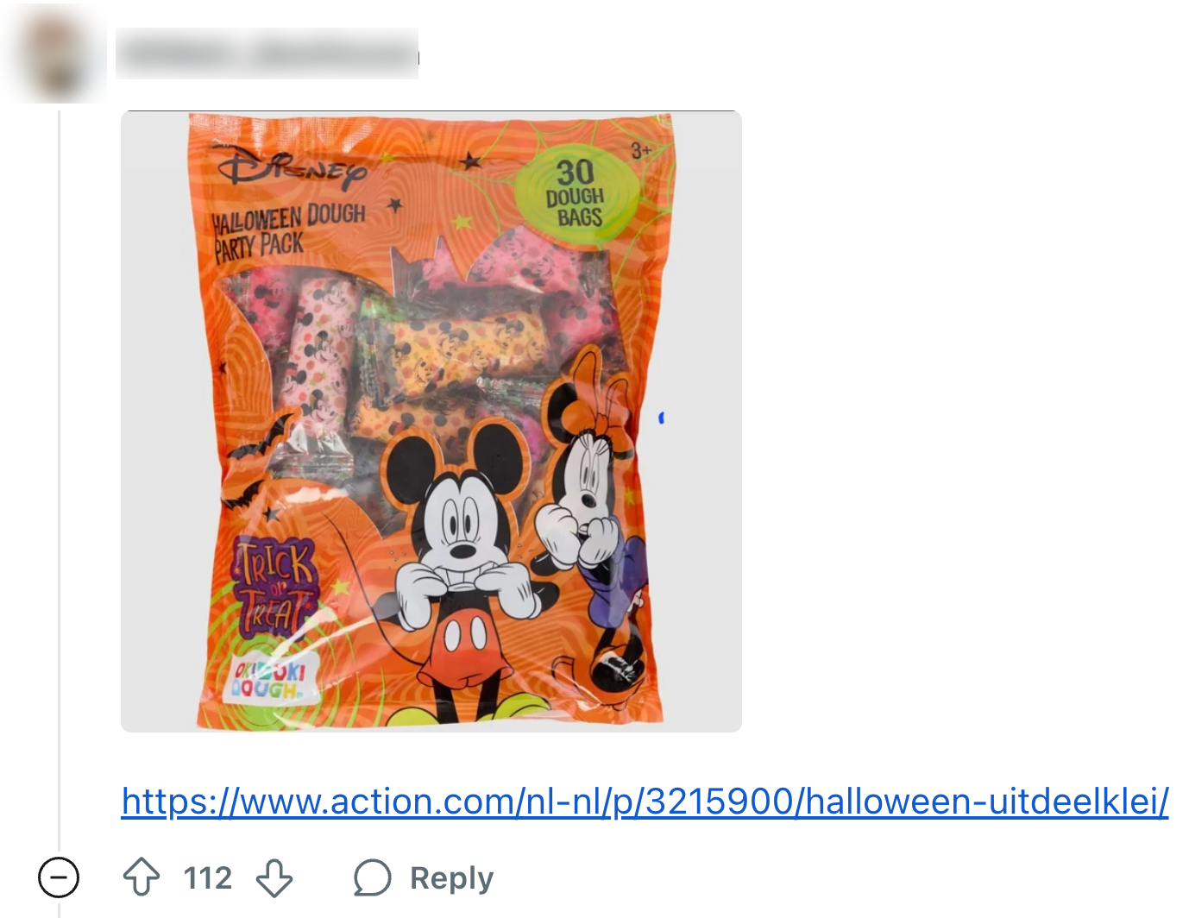This screenshot has width=1189, height=918.
Task: Downvote the Halloween dough comment
Action: coord(274,877)
